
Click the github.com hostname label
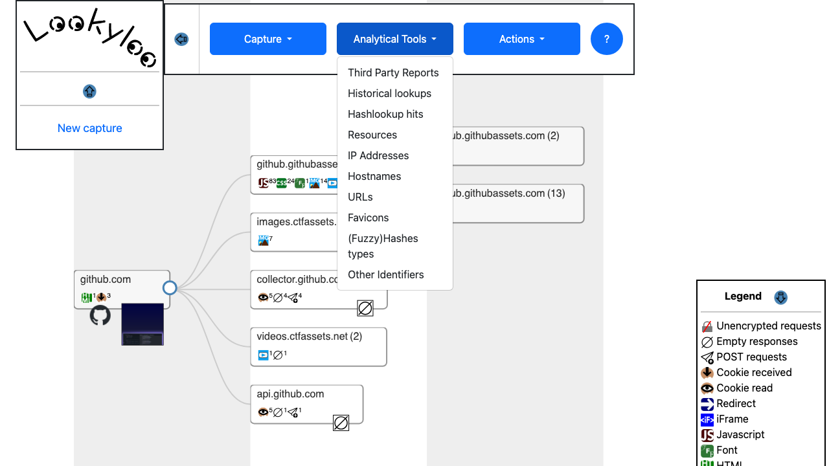pos(106,280)
